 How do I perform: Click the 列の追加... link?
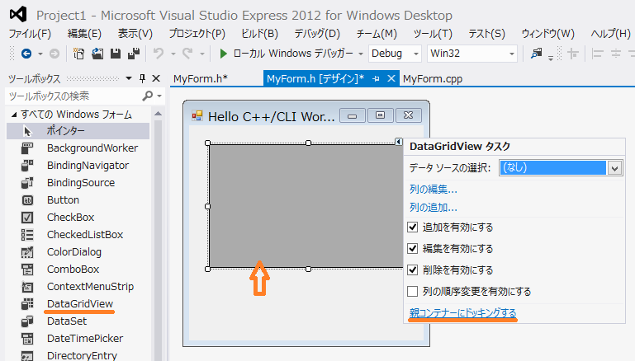pyautogui.click(x=433, y=208)
